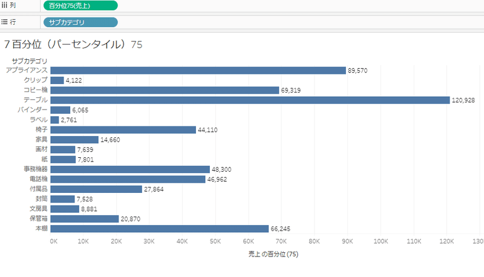Select the 保管箱 bar

pyautogui.click(x=85, y=219)
